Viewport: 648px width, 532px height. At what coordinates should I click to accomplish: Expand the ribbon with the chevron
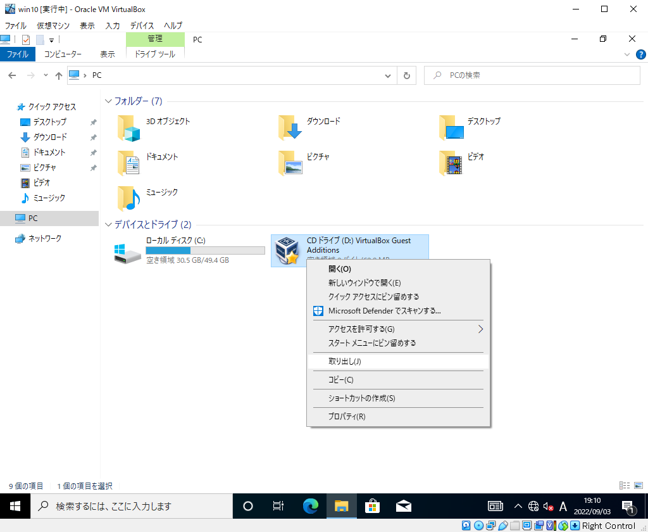coord(627,54)
